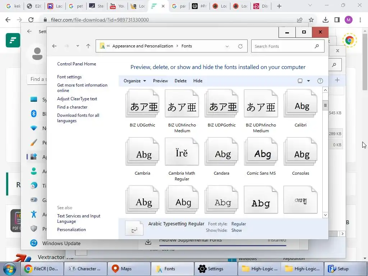
Task: Select the Cambria Math Regular font icon
Action: pyautogui.click(x=182, y=152)
